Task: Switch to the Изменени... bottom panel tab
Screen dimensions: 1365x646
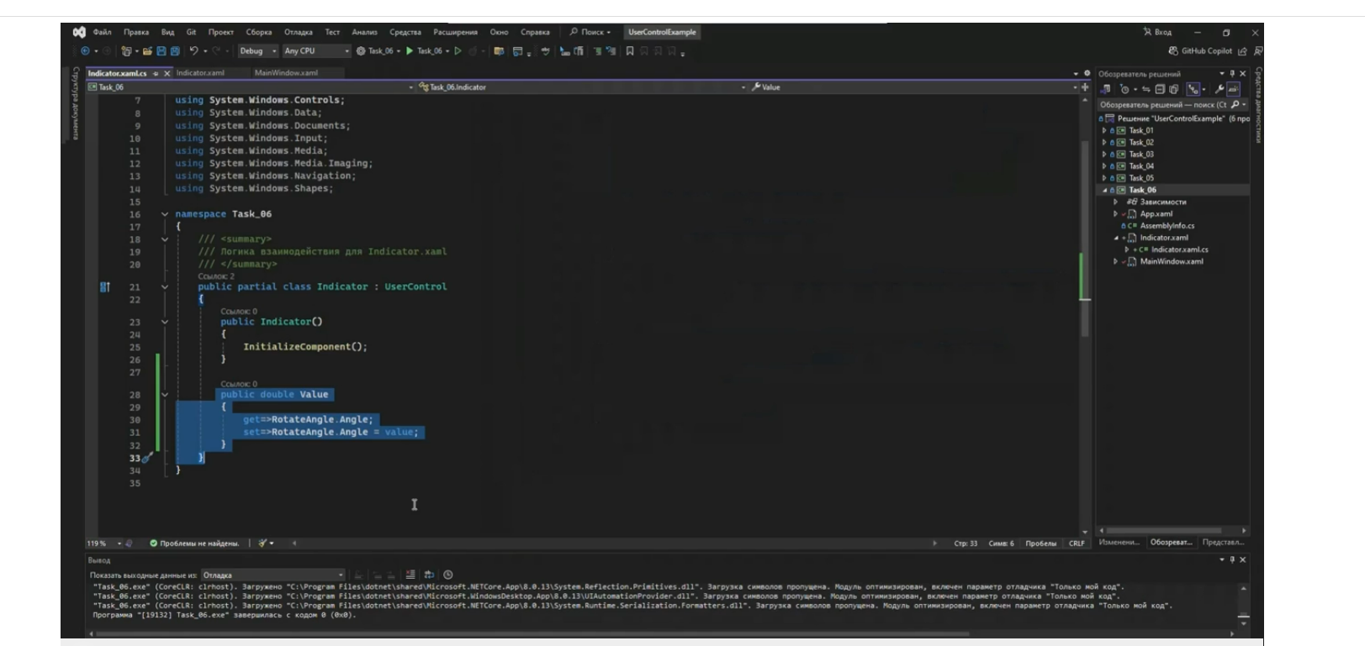Action: 1119,543
